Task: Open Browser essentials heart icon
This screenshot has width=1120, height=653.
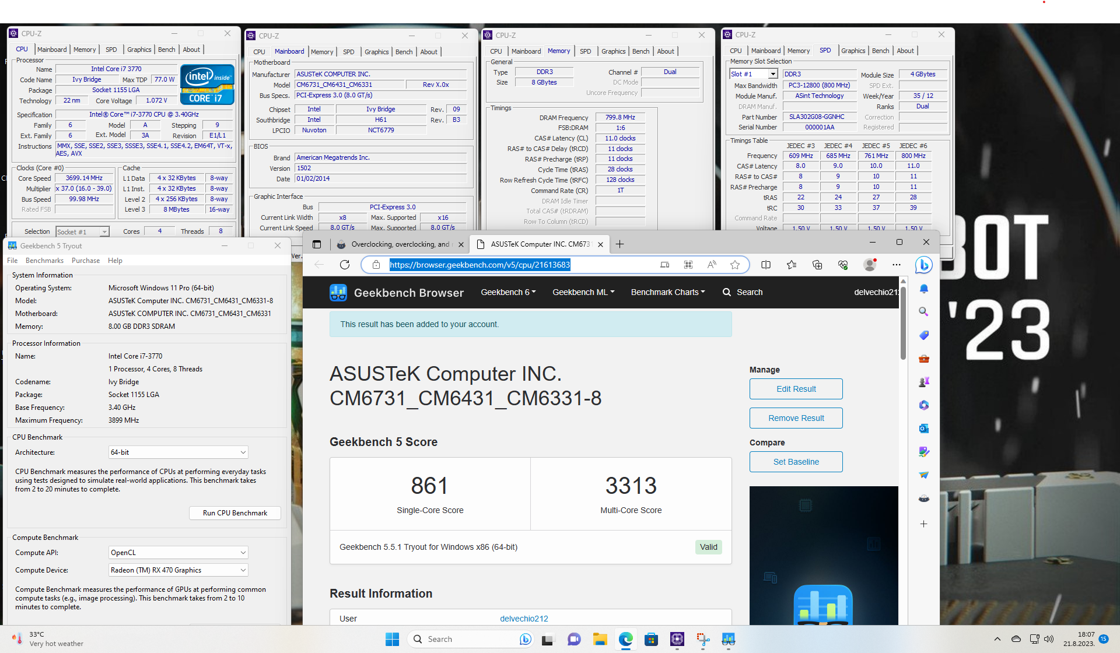Action: tap(843, 265)
